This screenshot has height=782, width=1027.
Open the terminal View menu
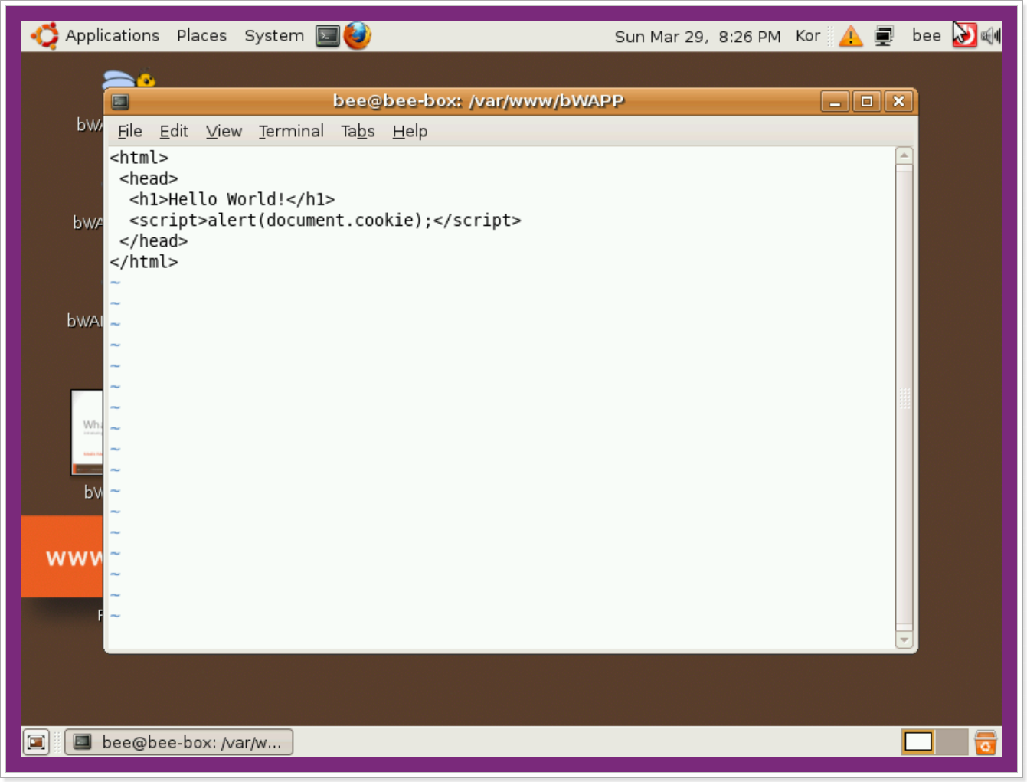[x=224, y=131]
